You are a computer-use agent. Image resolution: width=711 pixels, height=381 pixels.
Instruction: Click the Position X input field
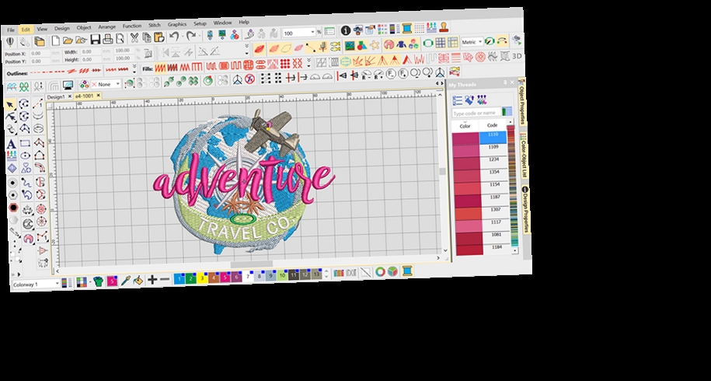pyautogui.click(x=40, y=54)
